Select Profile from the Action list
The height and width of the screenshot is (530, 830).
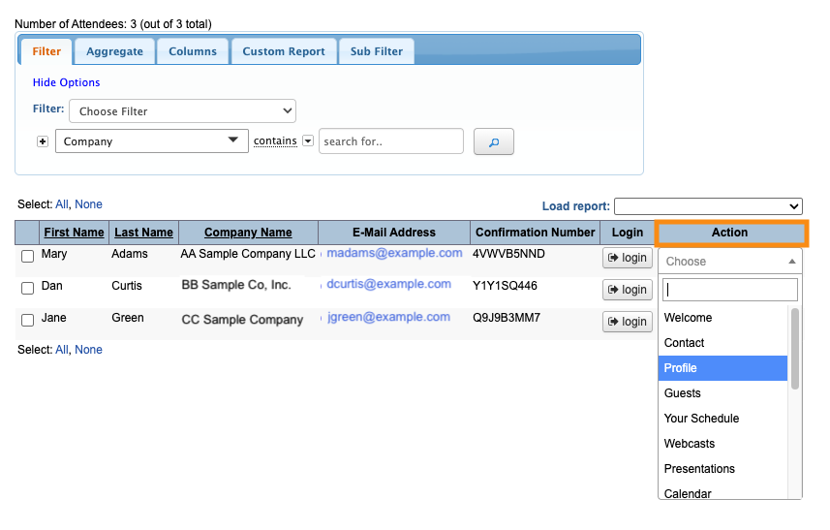click(722, 368)
